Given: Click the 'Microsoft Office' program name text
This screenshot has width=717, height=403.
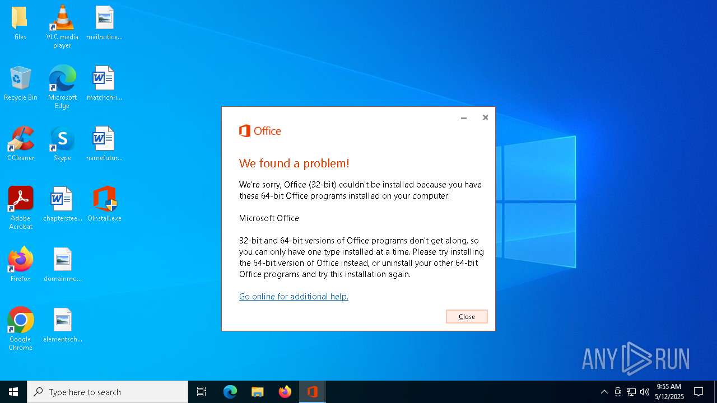Looking at the screenshot, I should tap(269, 218).
